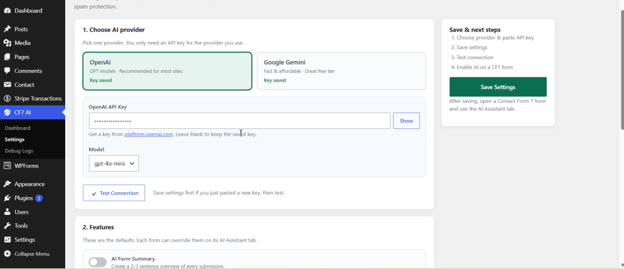This screenshot has width=624, height=269.
Task: Click the "Save & next steps" heading
Action: tap(475, 30)
